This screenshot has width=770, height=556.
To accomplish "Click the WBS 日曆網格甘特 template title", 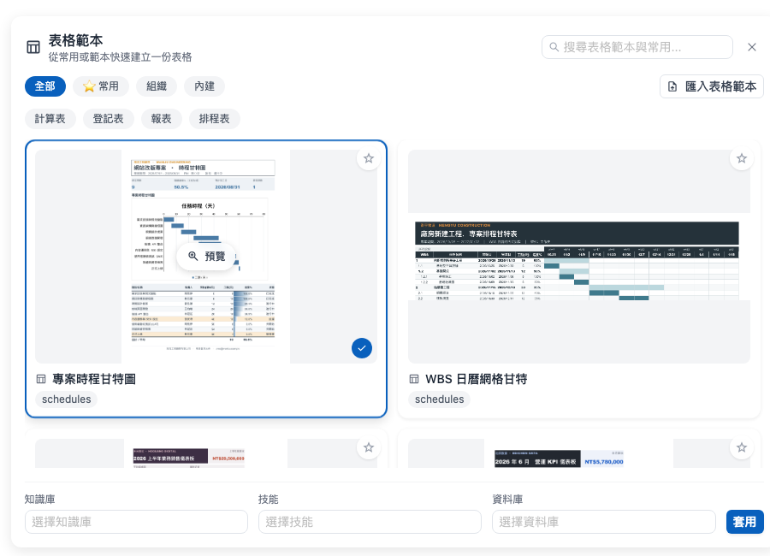I will (477, 379).
